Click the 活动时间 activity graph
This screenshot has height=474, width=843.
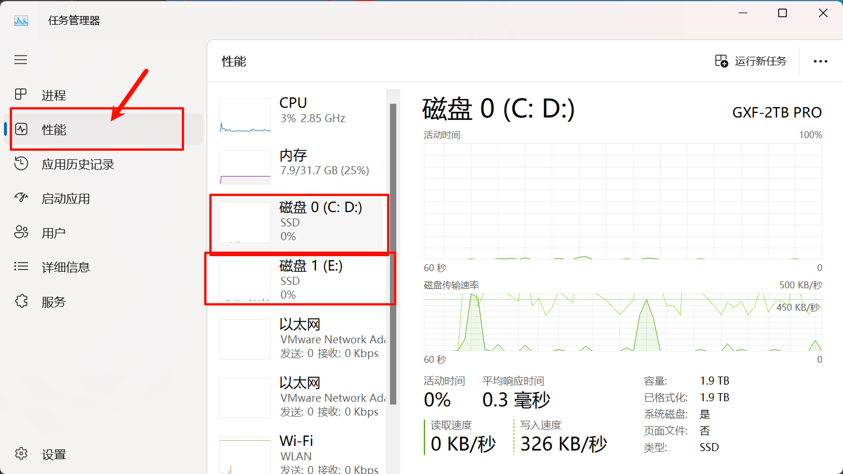tap(623, 201)
